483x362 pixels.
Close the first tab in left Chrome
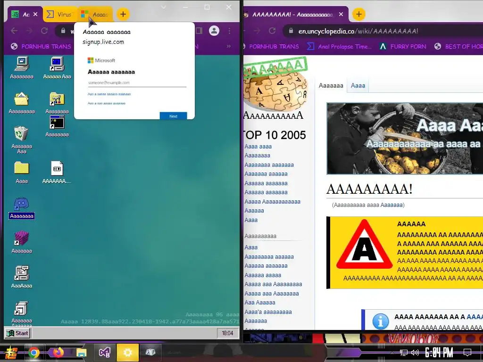tap(35, 14)
